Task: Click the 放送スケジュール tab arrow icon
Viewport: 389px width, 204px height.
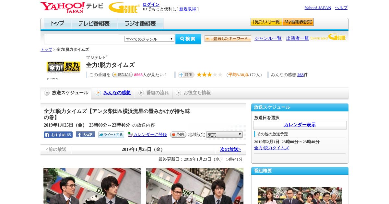Action: pyautogui.click(x=47, y=93)
